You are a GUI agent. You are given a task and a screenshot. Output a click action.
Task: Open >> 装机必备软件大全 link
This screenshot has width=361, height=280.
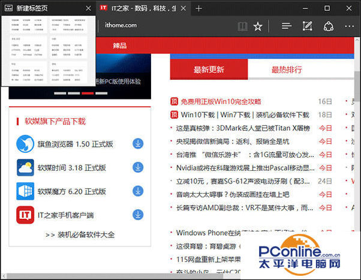pyautogui.click(x=80, y=235)
